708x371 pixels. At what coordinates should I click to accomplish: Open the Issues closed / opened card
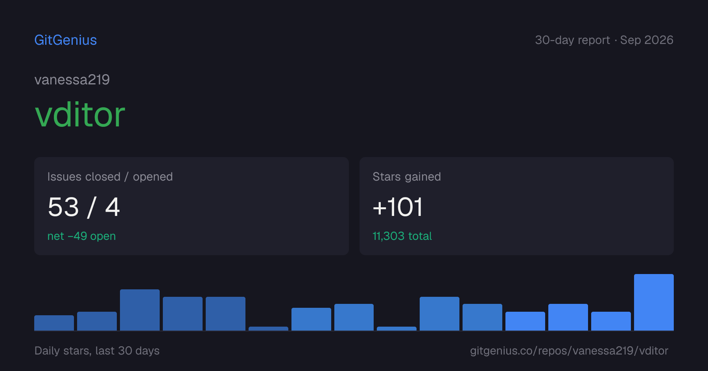coord(192,206)
